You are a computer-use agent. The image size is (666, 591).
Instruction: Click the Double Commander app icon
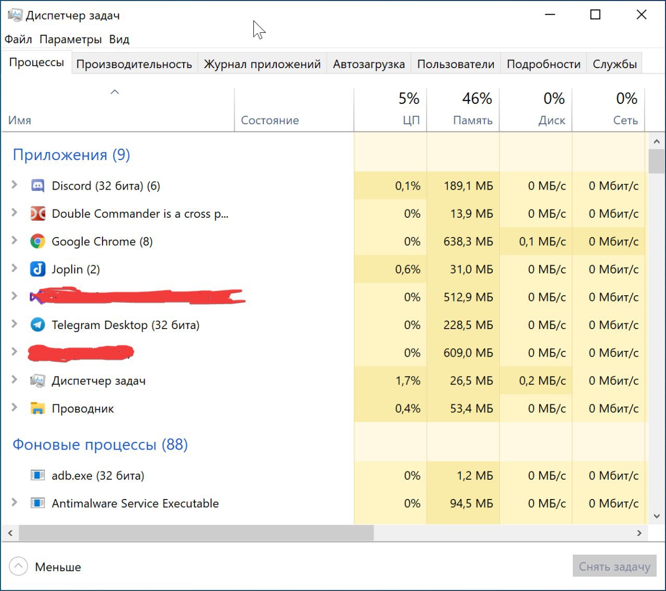[37, 214]
